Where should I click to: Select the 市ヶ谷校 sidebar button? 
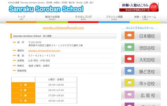click(141, 83)
